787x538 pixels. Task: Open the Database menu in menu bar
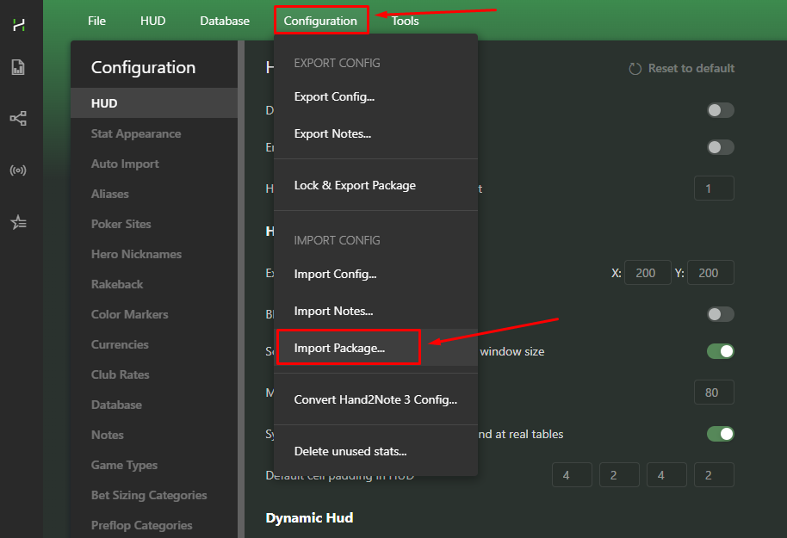tap(225, 21)
